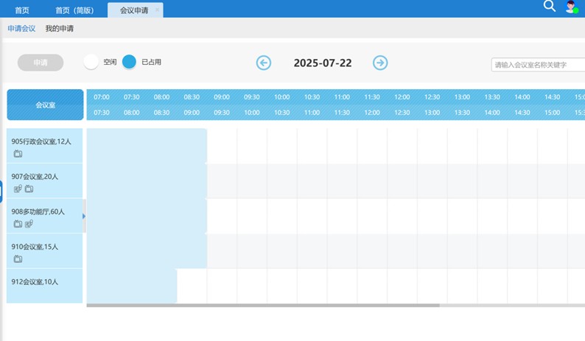Expand the side panel with blue triangle
Screen dimensions: 585x341
pos(84,216)
